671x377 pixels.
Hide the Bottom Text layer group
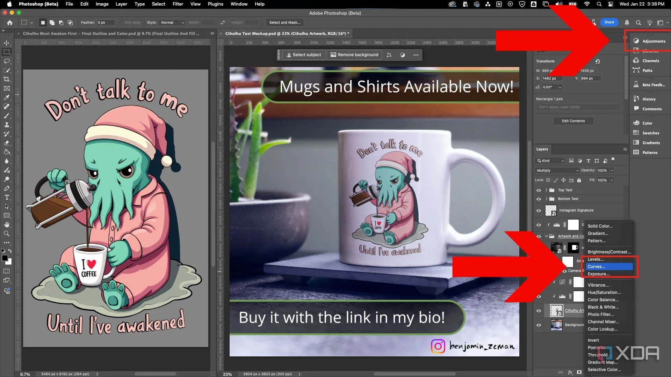tap(539, 199)
